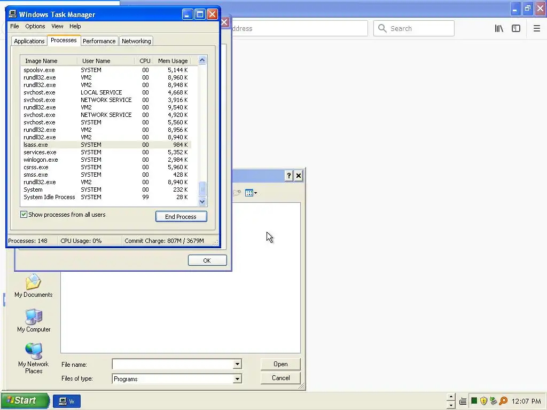The image size is (547, 410).
Task: Click the taskbar toolbar down arrow
Action: point(451,406)
